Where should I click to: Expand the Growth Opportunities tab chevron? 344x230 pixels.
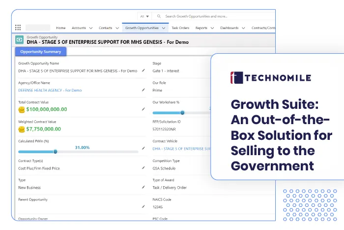click(164, 28)
